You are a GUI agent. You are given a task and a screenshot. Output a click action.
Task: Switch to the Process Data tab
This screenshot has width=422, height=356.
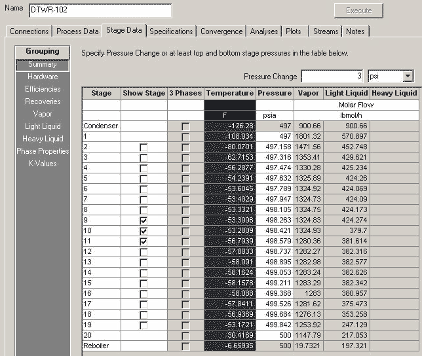pyautogui.click(x=77, y=31)
